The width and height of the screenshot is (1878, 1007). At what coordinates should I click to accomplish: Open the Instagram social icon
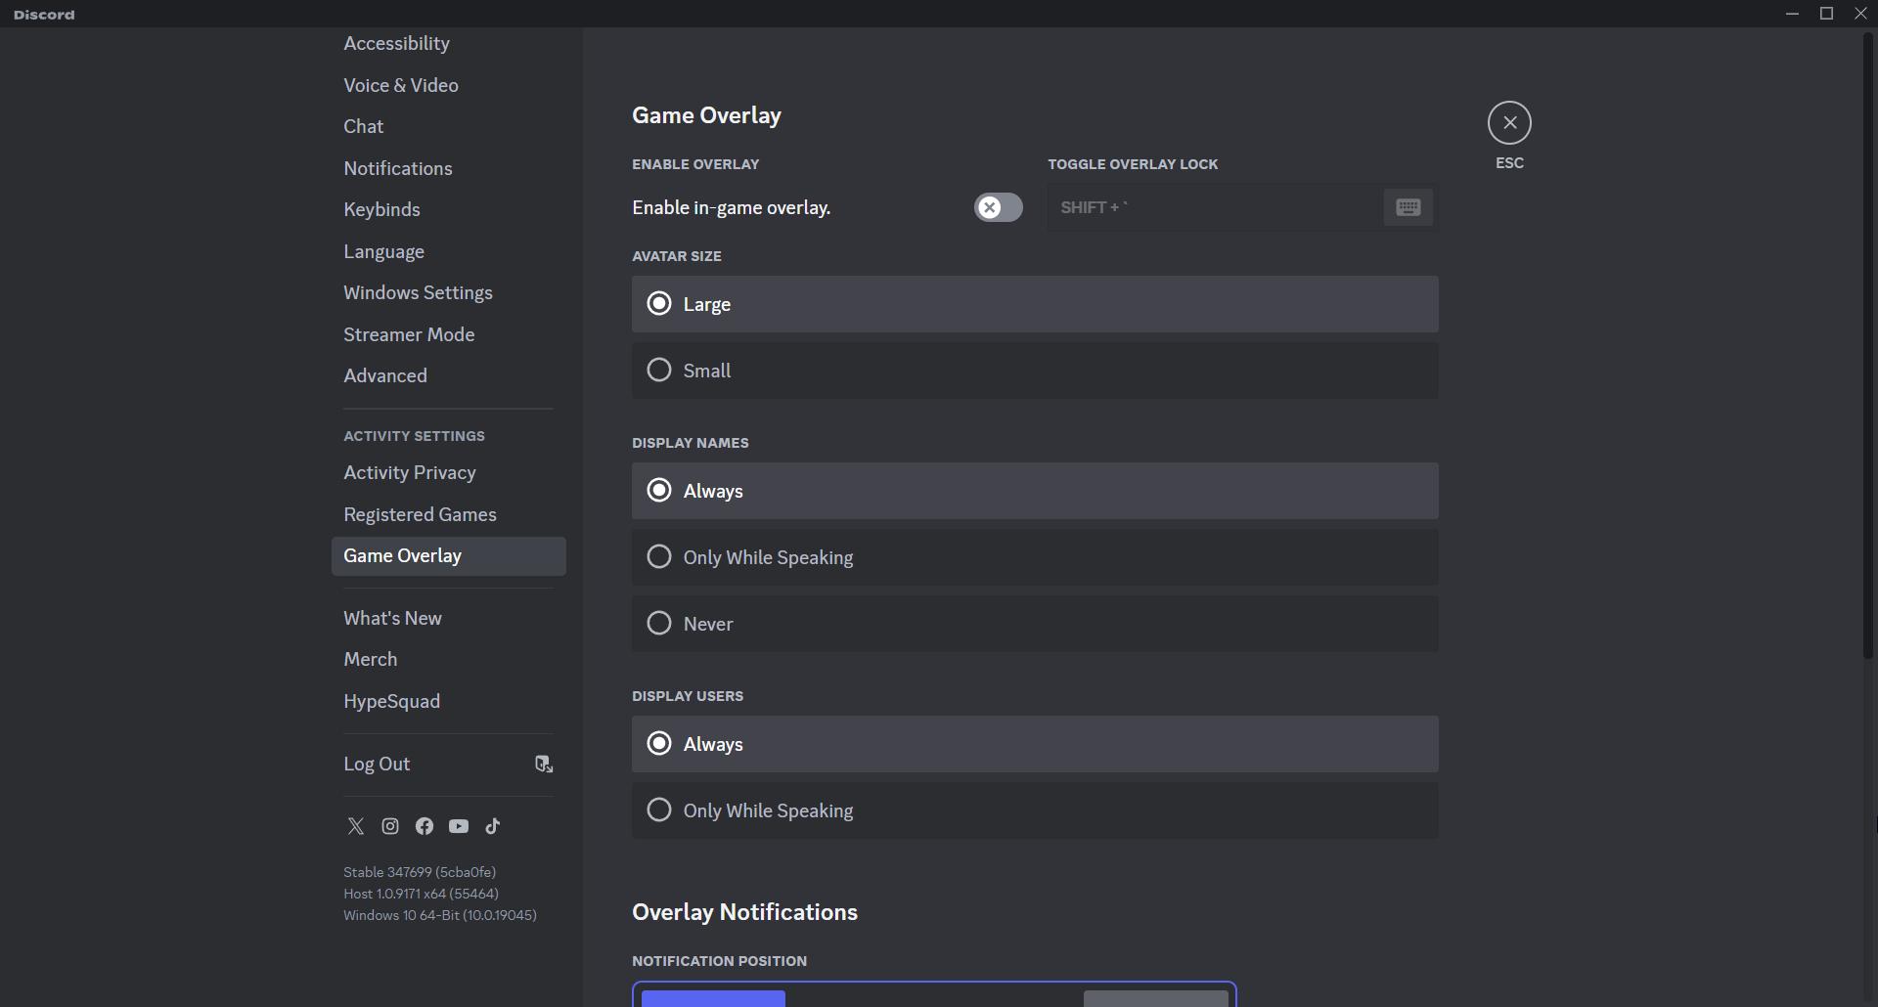point(389,826)
